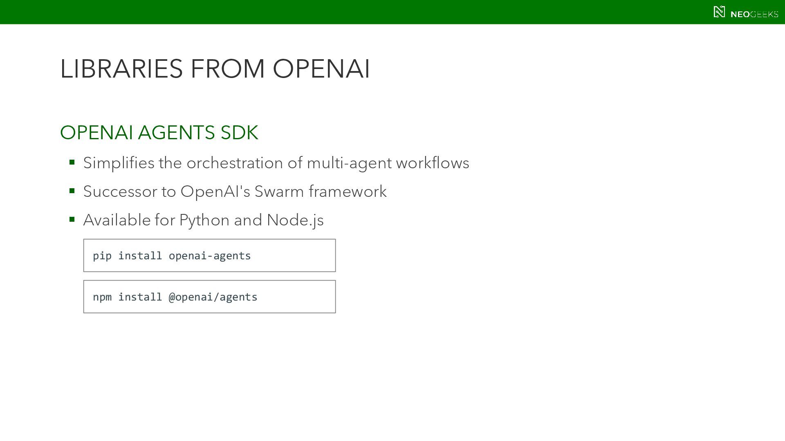785x441 pixels.
Task: Click the 'npm install @openai/agents' code box
Action: [209, 297]
